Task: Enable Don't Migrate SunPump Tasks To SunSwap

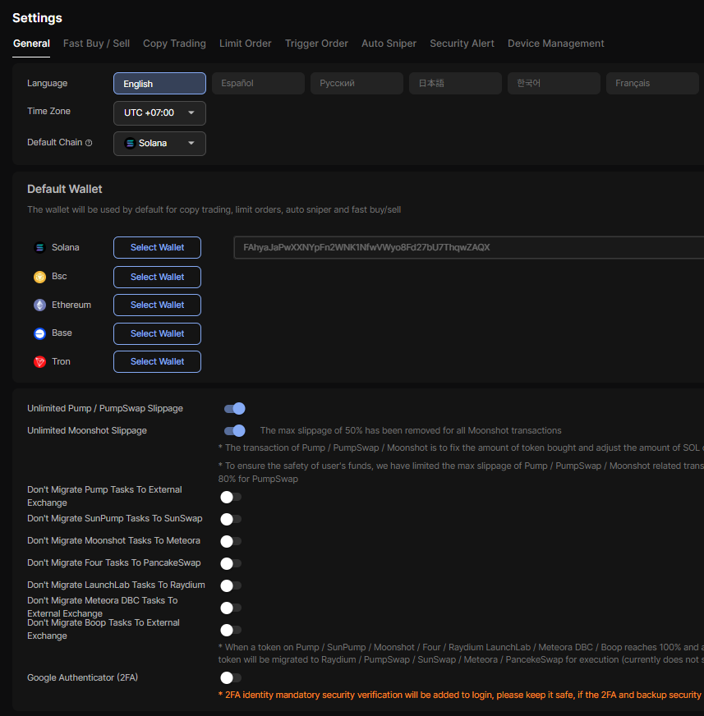Action: (x=231, y=519)
